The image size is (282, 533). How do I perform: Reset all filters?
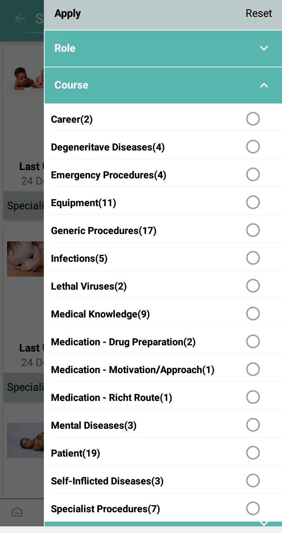tap(258, 13)
